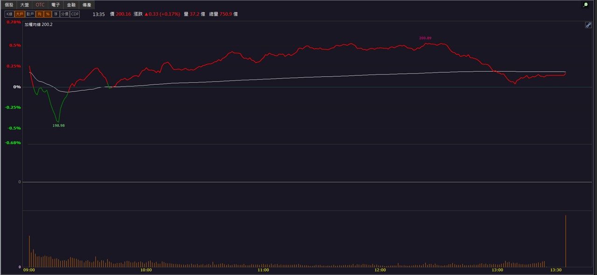Toggle the 浮 button
The width and height of the screenshot is (597, 275).
click(56, 14)
